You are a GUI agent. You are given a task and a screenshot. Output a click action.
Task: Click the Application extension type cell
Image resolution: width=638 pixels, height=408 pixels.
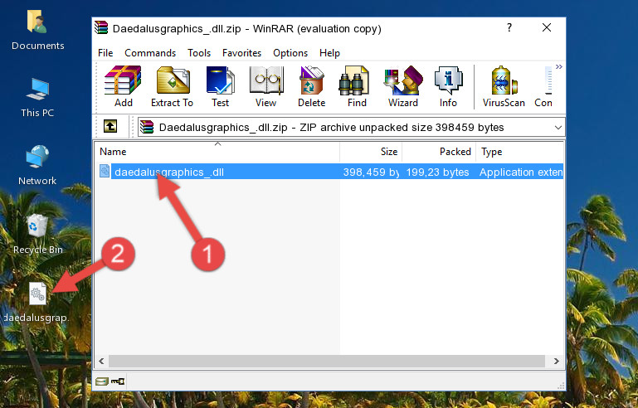tap(521, 172)
